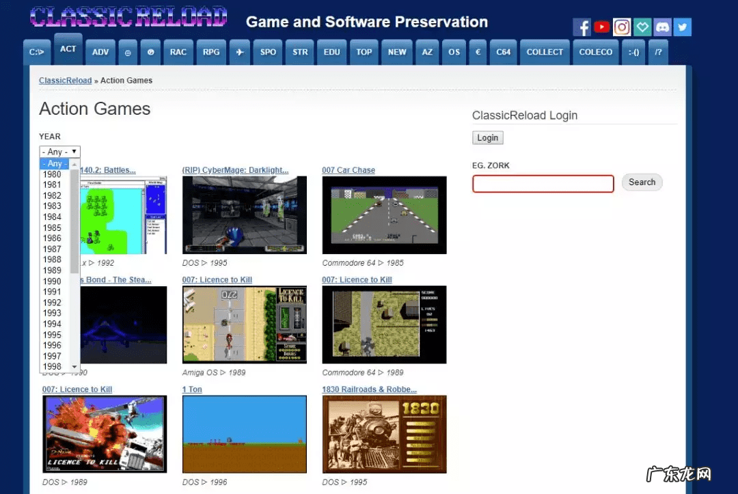The image size is (738, 494).
Task: Open the € tab
Action: (478, 52)
